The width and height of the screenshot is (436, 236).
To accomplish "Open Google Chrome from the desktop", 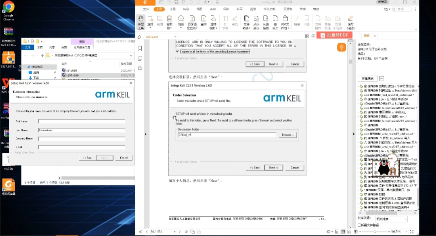I will [8, 11].
